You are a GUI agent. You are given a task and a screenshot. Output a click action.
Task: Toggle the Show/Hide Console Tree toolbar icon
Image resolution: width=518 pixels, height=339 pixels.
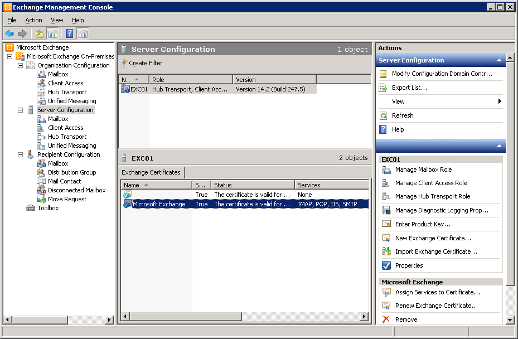[53, 33]
